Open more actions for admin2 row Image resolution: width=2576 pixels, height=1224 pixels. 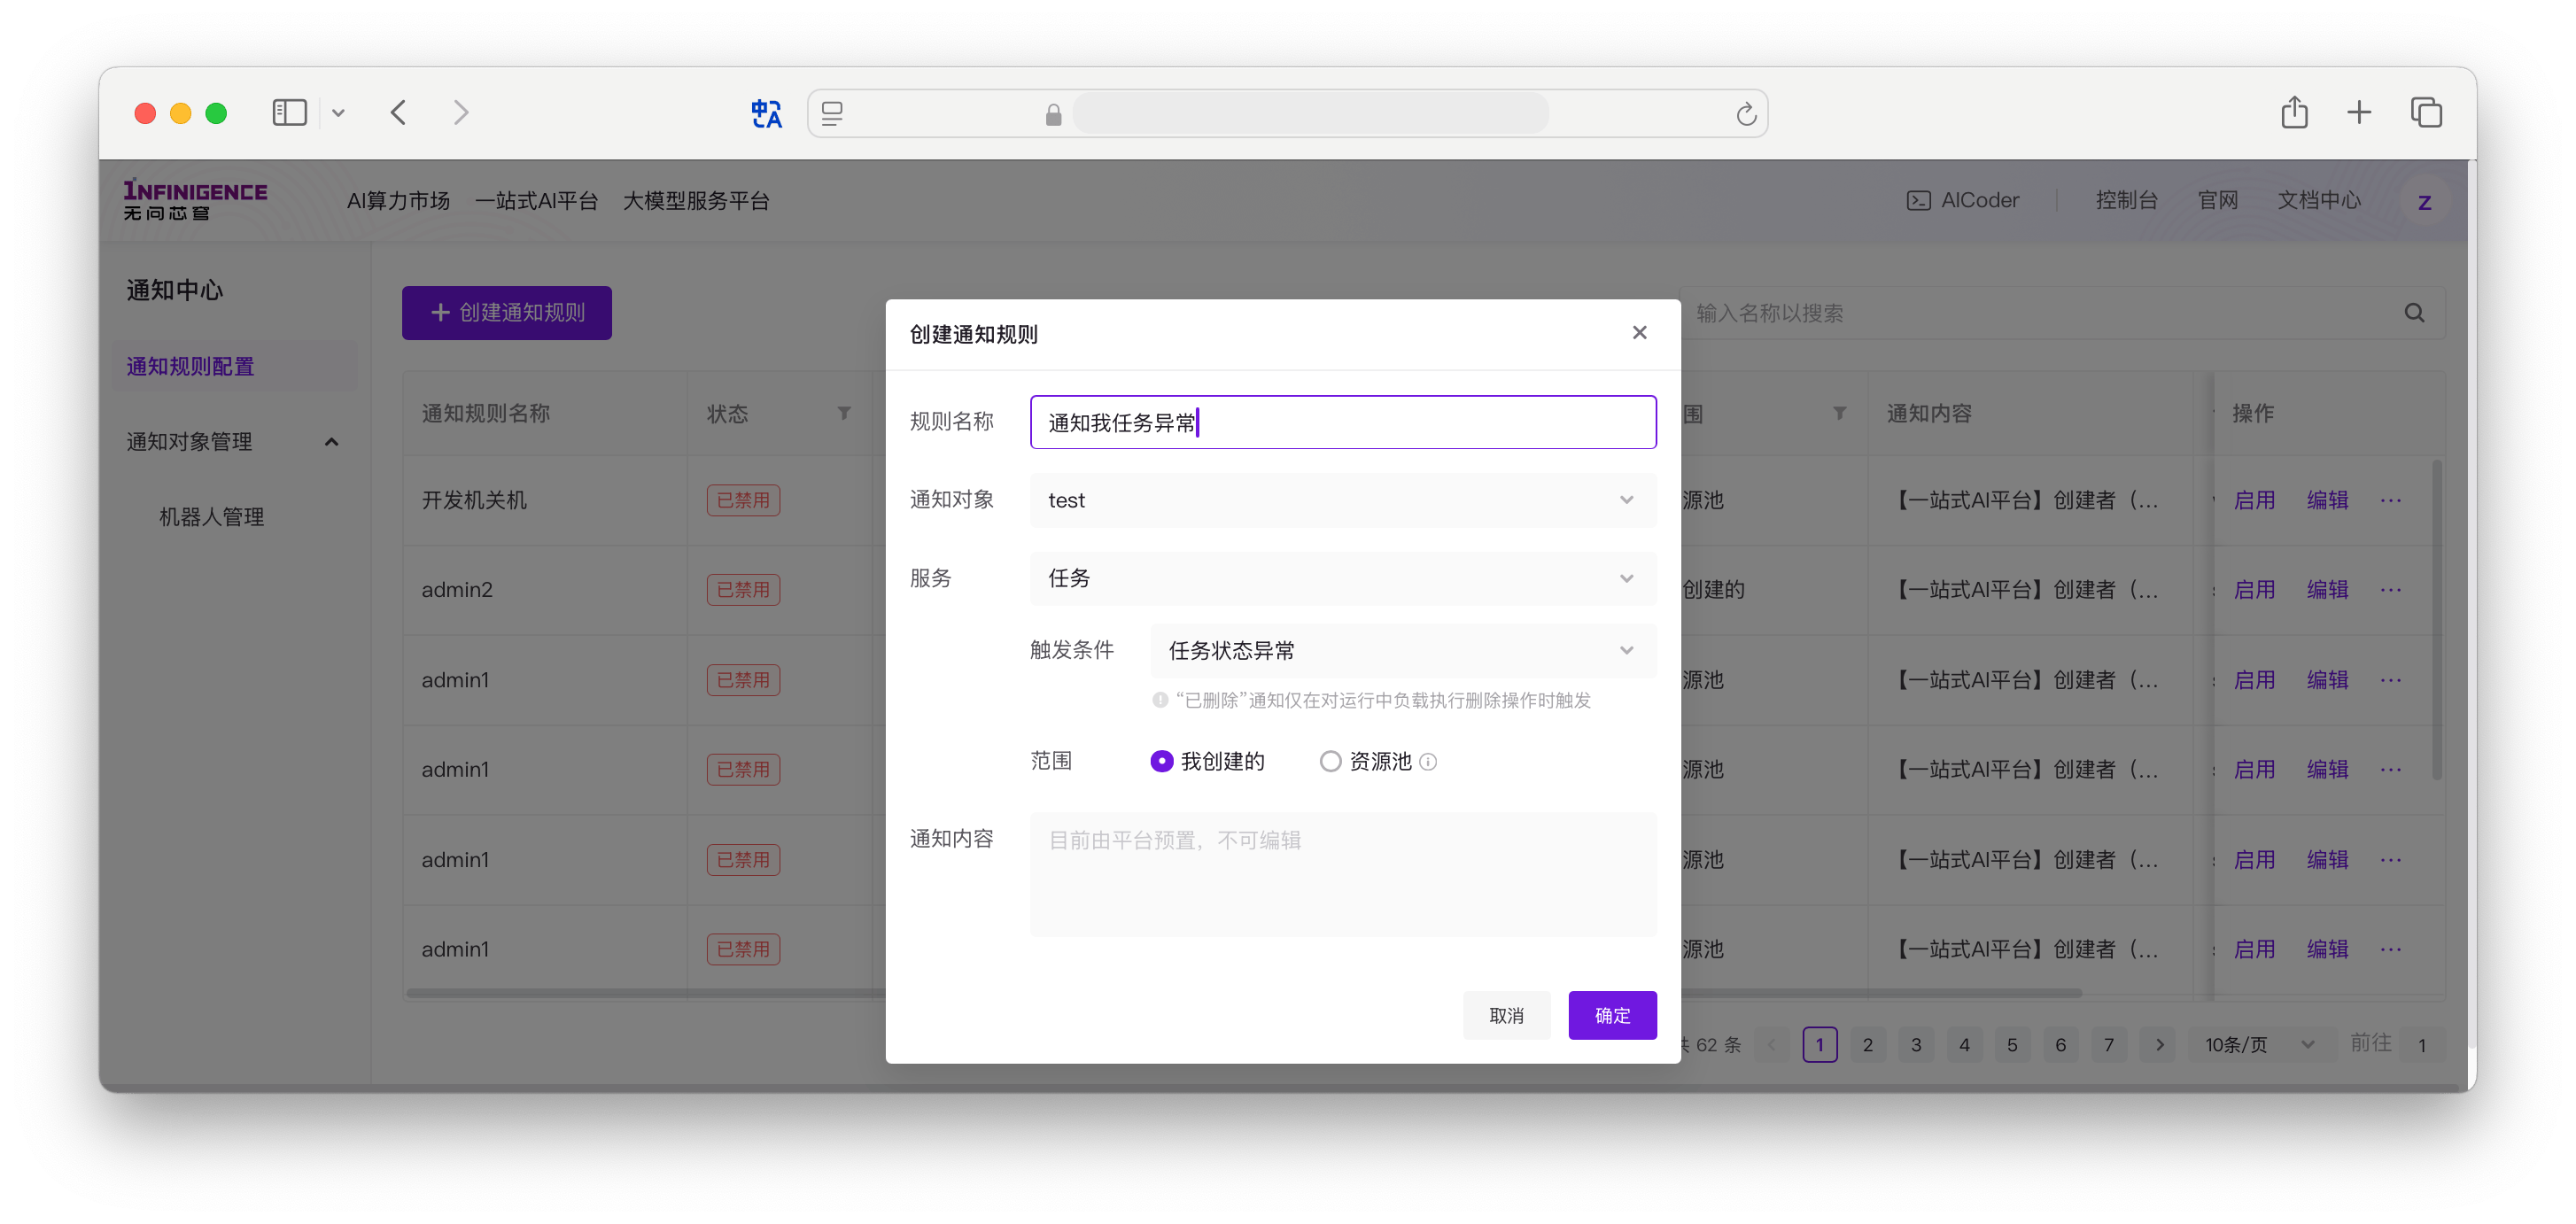[x=2390, y=590]
